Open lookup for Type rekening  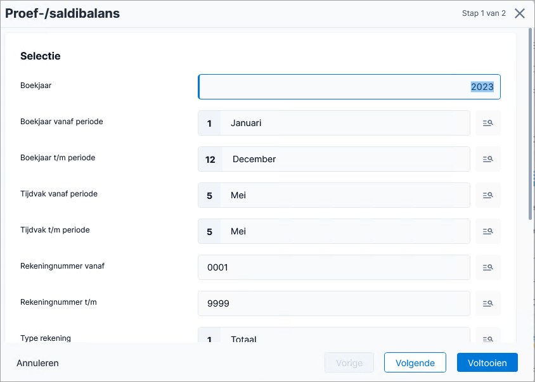pyautogui.click(x=488, y=336)
